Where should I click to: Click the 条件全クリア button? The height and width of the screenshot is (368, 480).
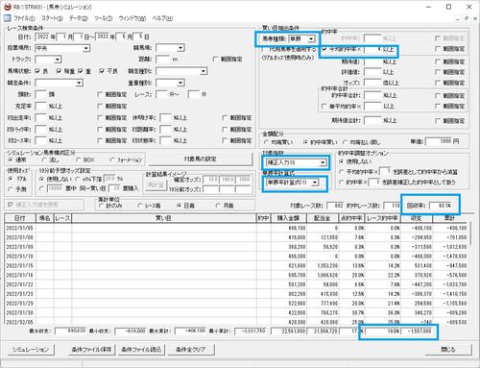(190, 350)
